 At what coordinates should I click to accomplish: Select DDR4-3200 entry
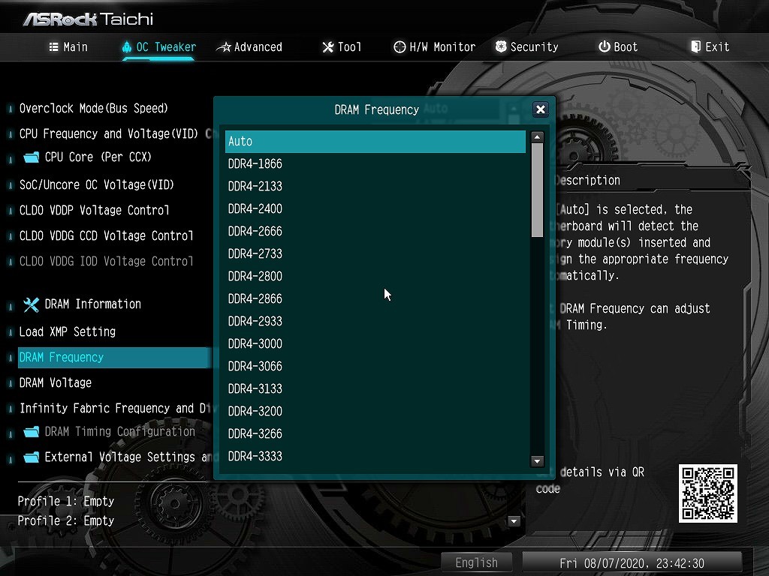point(375,412)
